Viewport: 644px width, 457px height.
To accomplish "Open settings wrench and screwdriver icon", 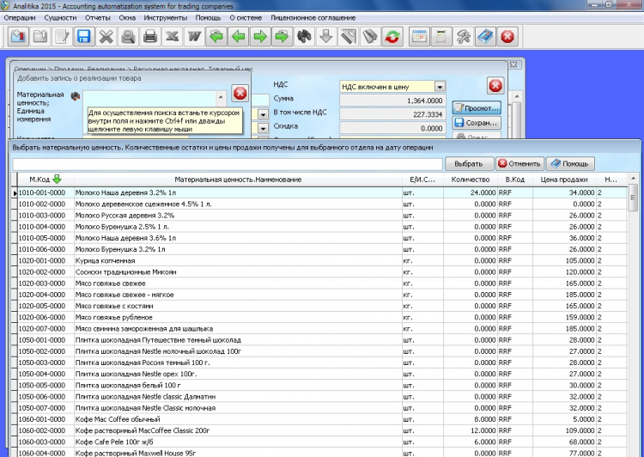I will pyautogui.click(x=464, y=37).
